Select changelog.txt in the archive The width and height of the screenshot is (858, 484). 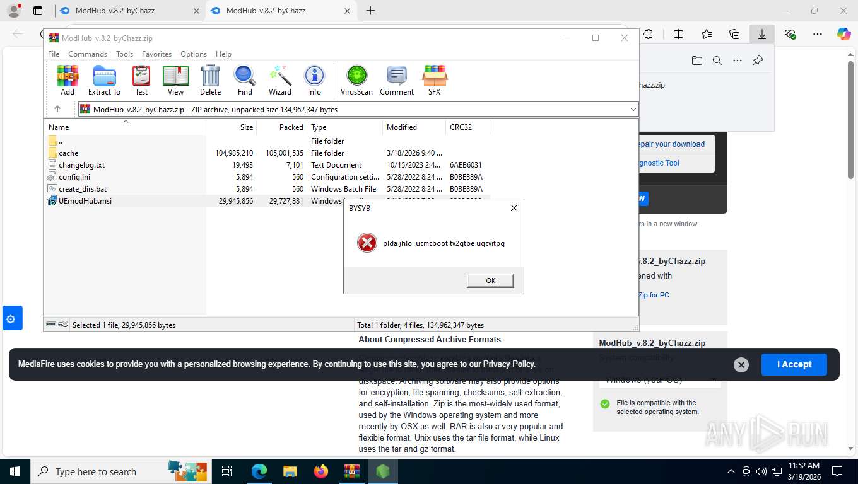point(266,165)
